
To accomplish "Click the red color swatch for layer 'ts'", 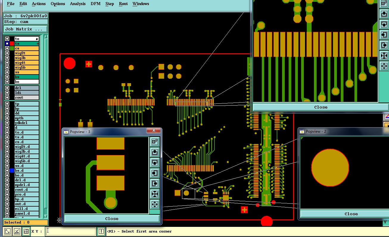I will pyautogui.click(x=12, y=44).
